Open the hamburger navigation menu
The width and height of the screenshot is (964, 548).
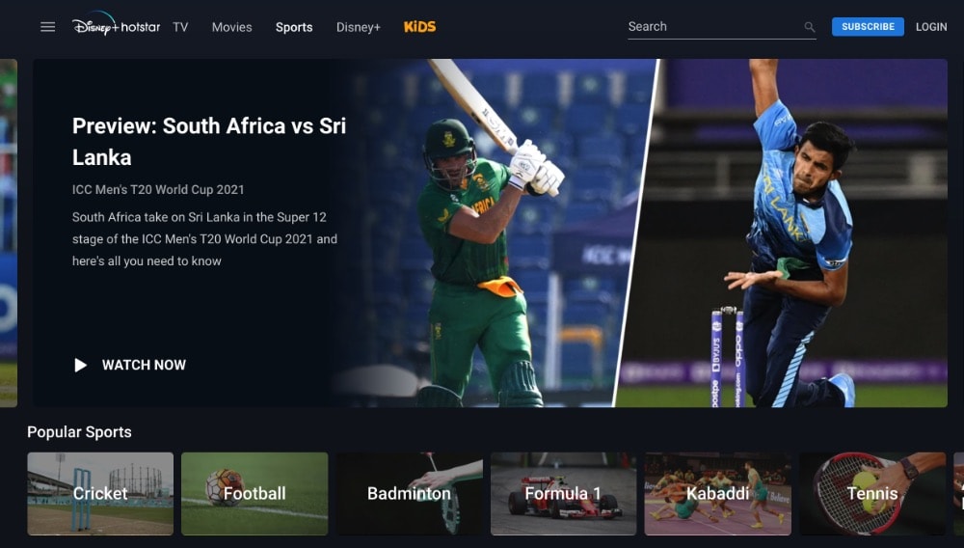(47, 27)
